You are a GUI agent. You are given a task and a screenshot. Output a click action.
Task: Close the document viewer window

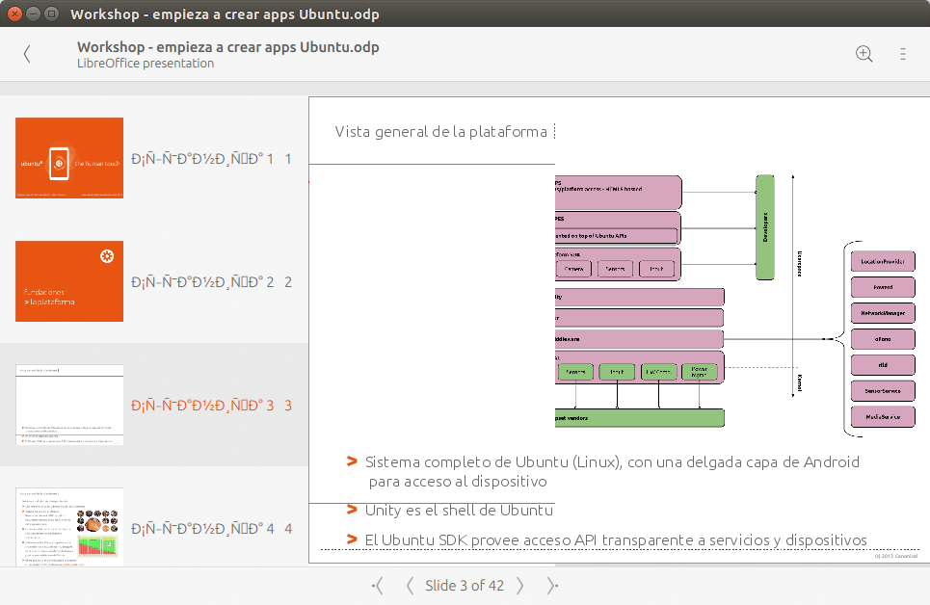[x=14, y=14]
